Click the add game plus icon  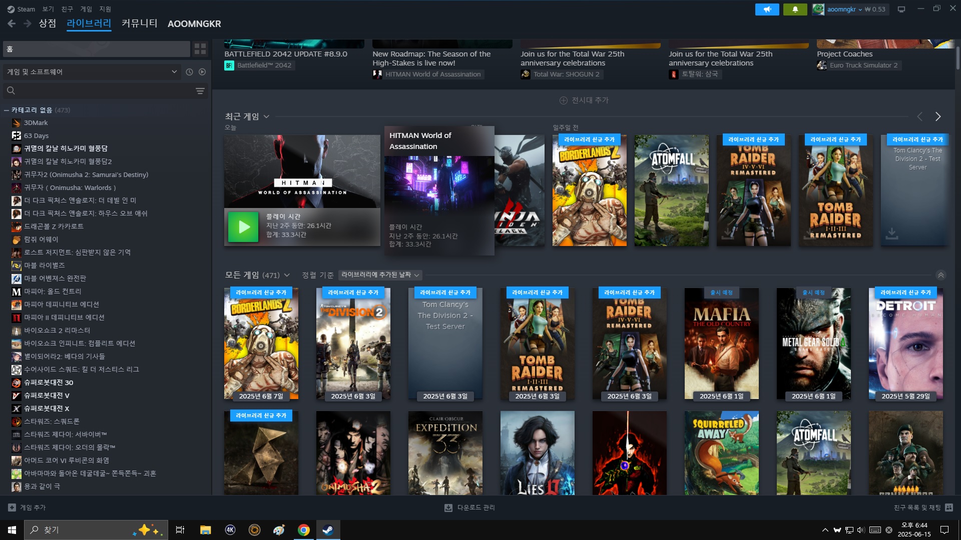[12, 507]
